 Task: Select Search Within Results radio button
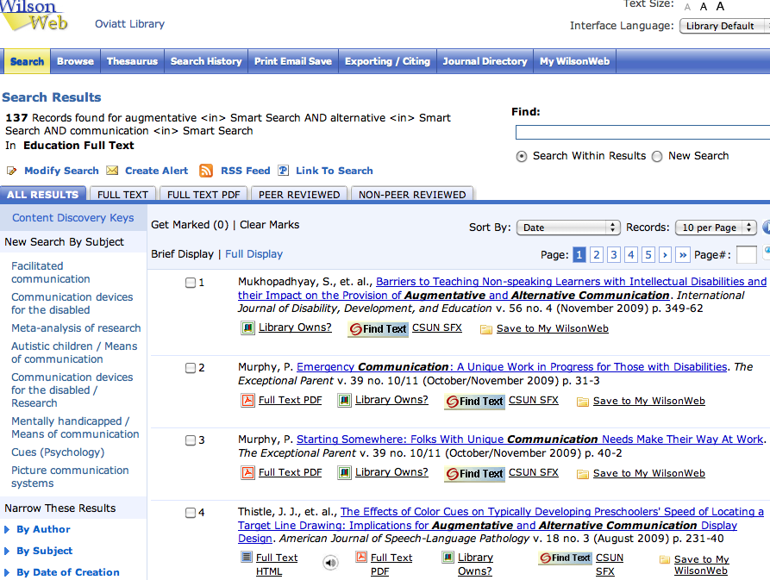pyautogui.click(x=522, y=157)
